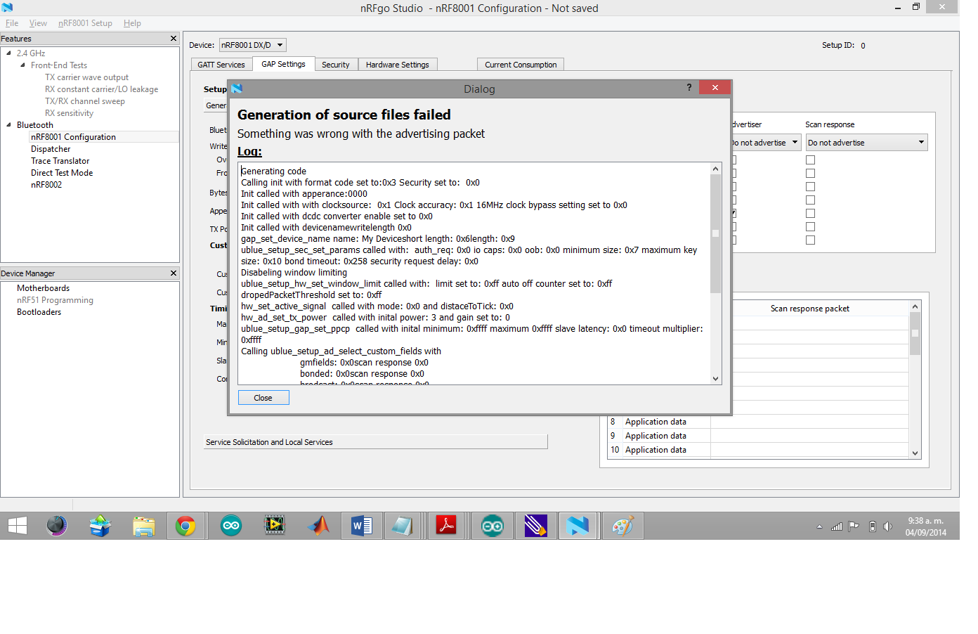Click the Close button in the Dialog

(263, 398)
